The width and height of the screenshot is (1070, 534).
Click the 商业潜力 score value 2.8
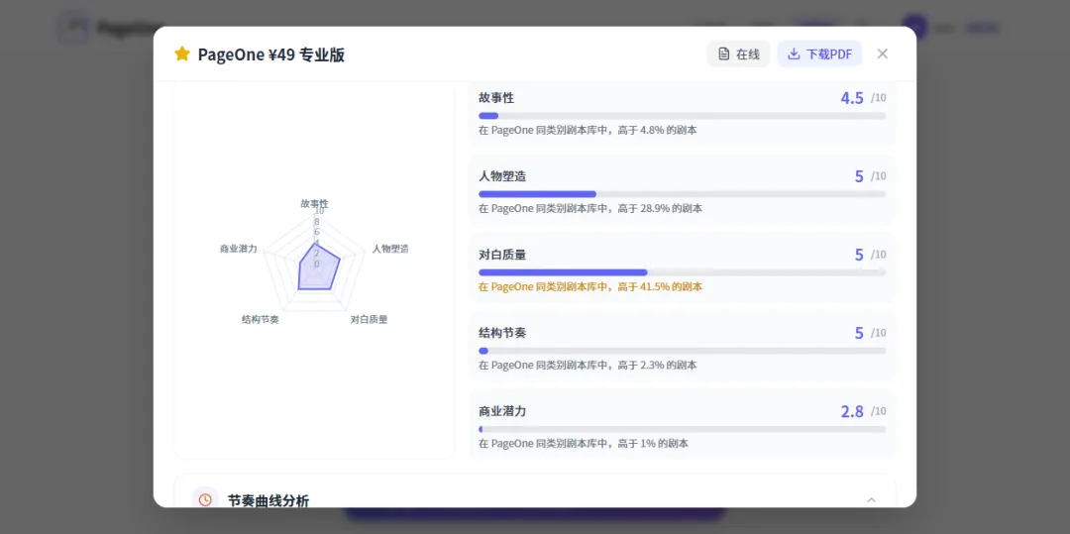coord(852,411)
